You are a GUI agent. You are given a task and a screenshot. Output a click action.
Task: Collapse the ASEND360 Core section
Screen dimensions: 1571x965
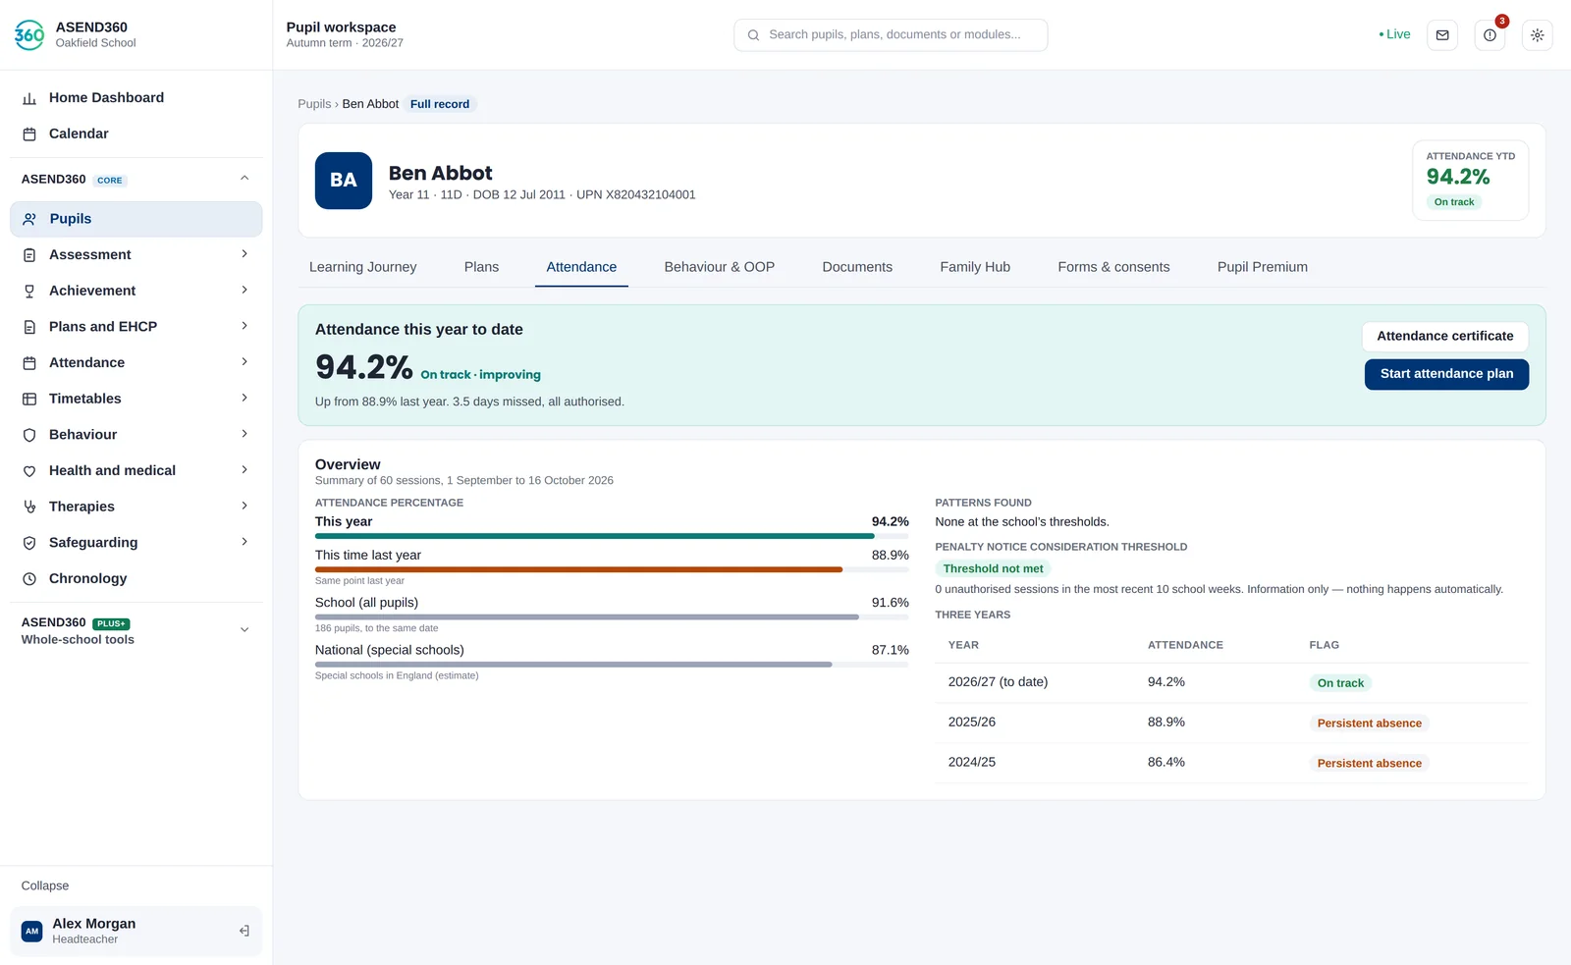click(x=244, y=179)
